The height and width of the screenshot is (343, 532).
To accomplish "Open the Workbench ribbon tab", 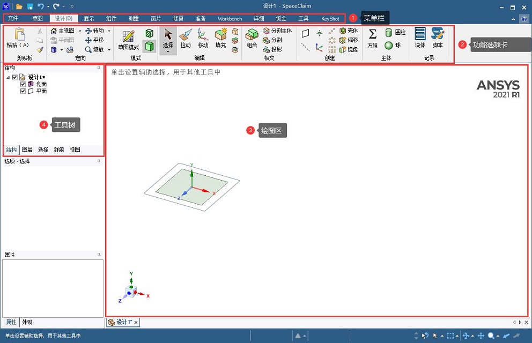I will tap(230, 18).
